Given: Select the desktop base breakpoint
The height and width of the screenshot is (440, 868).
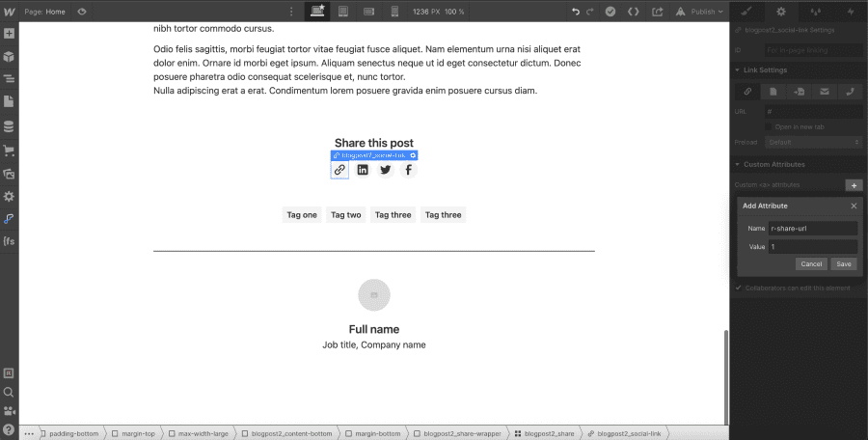Looking at the screenshot, I should [317, 11].
